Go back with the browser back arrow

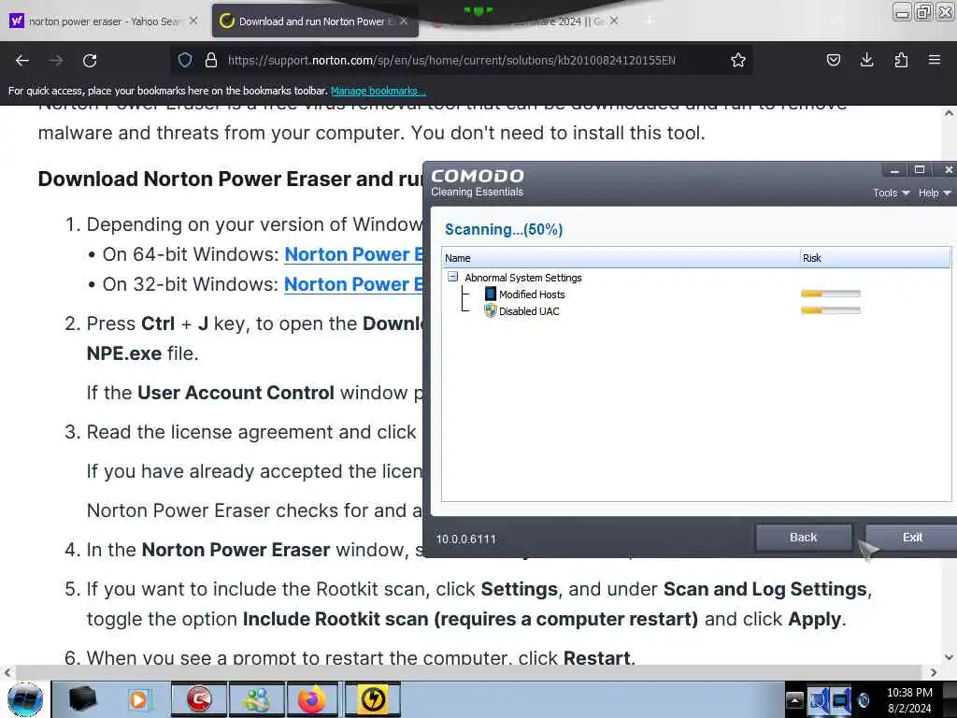pos(22,60)
